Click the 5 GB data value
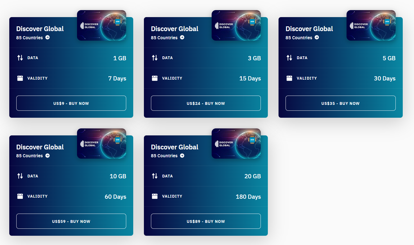The width and height of the screenshot is (414, 245). tap(389, 58)
